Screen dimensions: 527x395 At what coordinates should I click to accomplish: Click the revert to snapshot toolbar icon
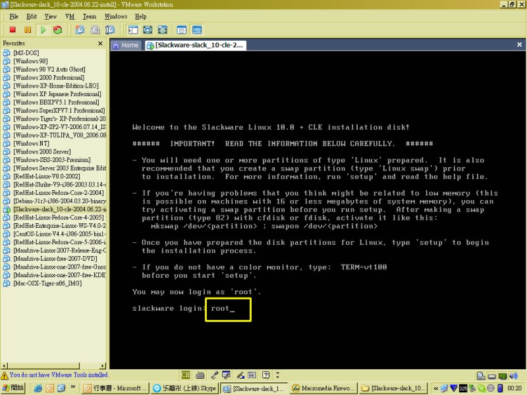point(95,30)
